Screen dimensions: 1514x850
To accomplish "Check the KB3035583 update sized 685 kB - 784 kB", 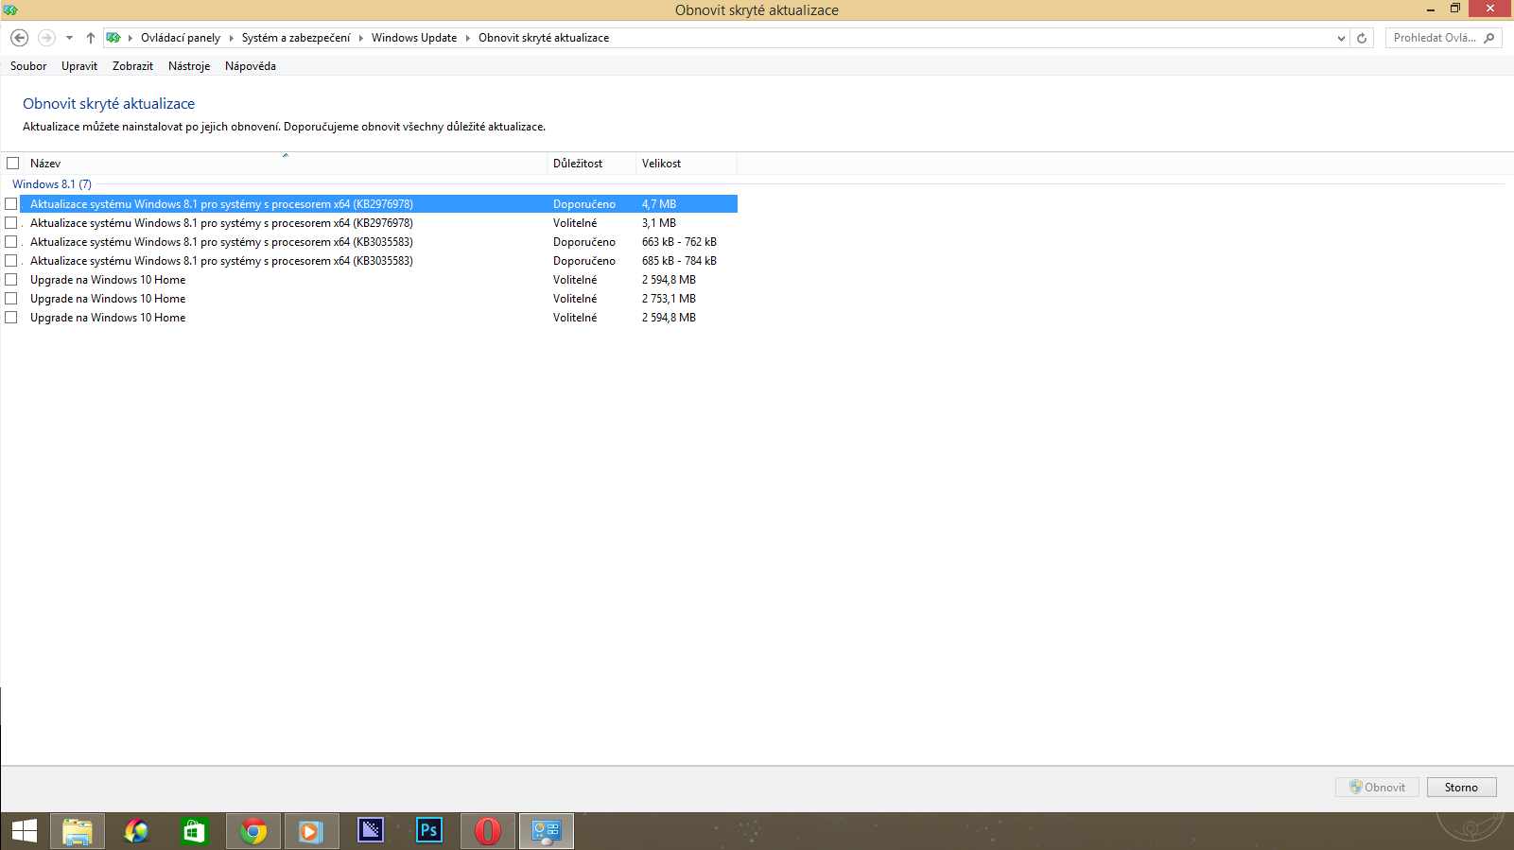I will point(11,261).
